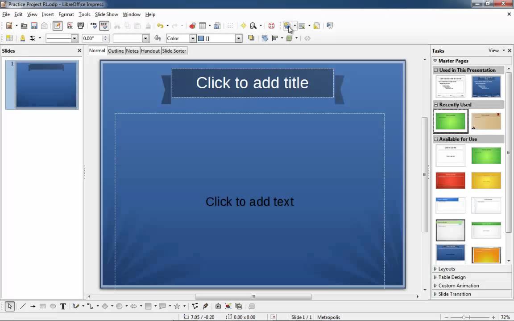
Task: Select the Stars shapes tool
Action: click(177, 306)
